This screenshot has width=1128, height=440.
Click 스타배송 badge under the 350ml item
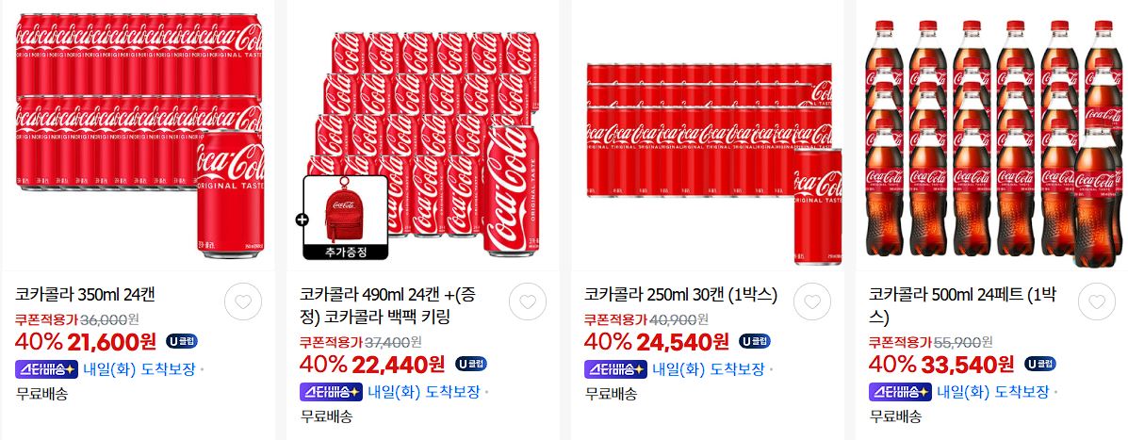point(46,369)
